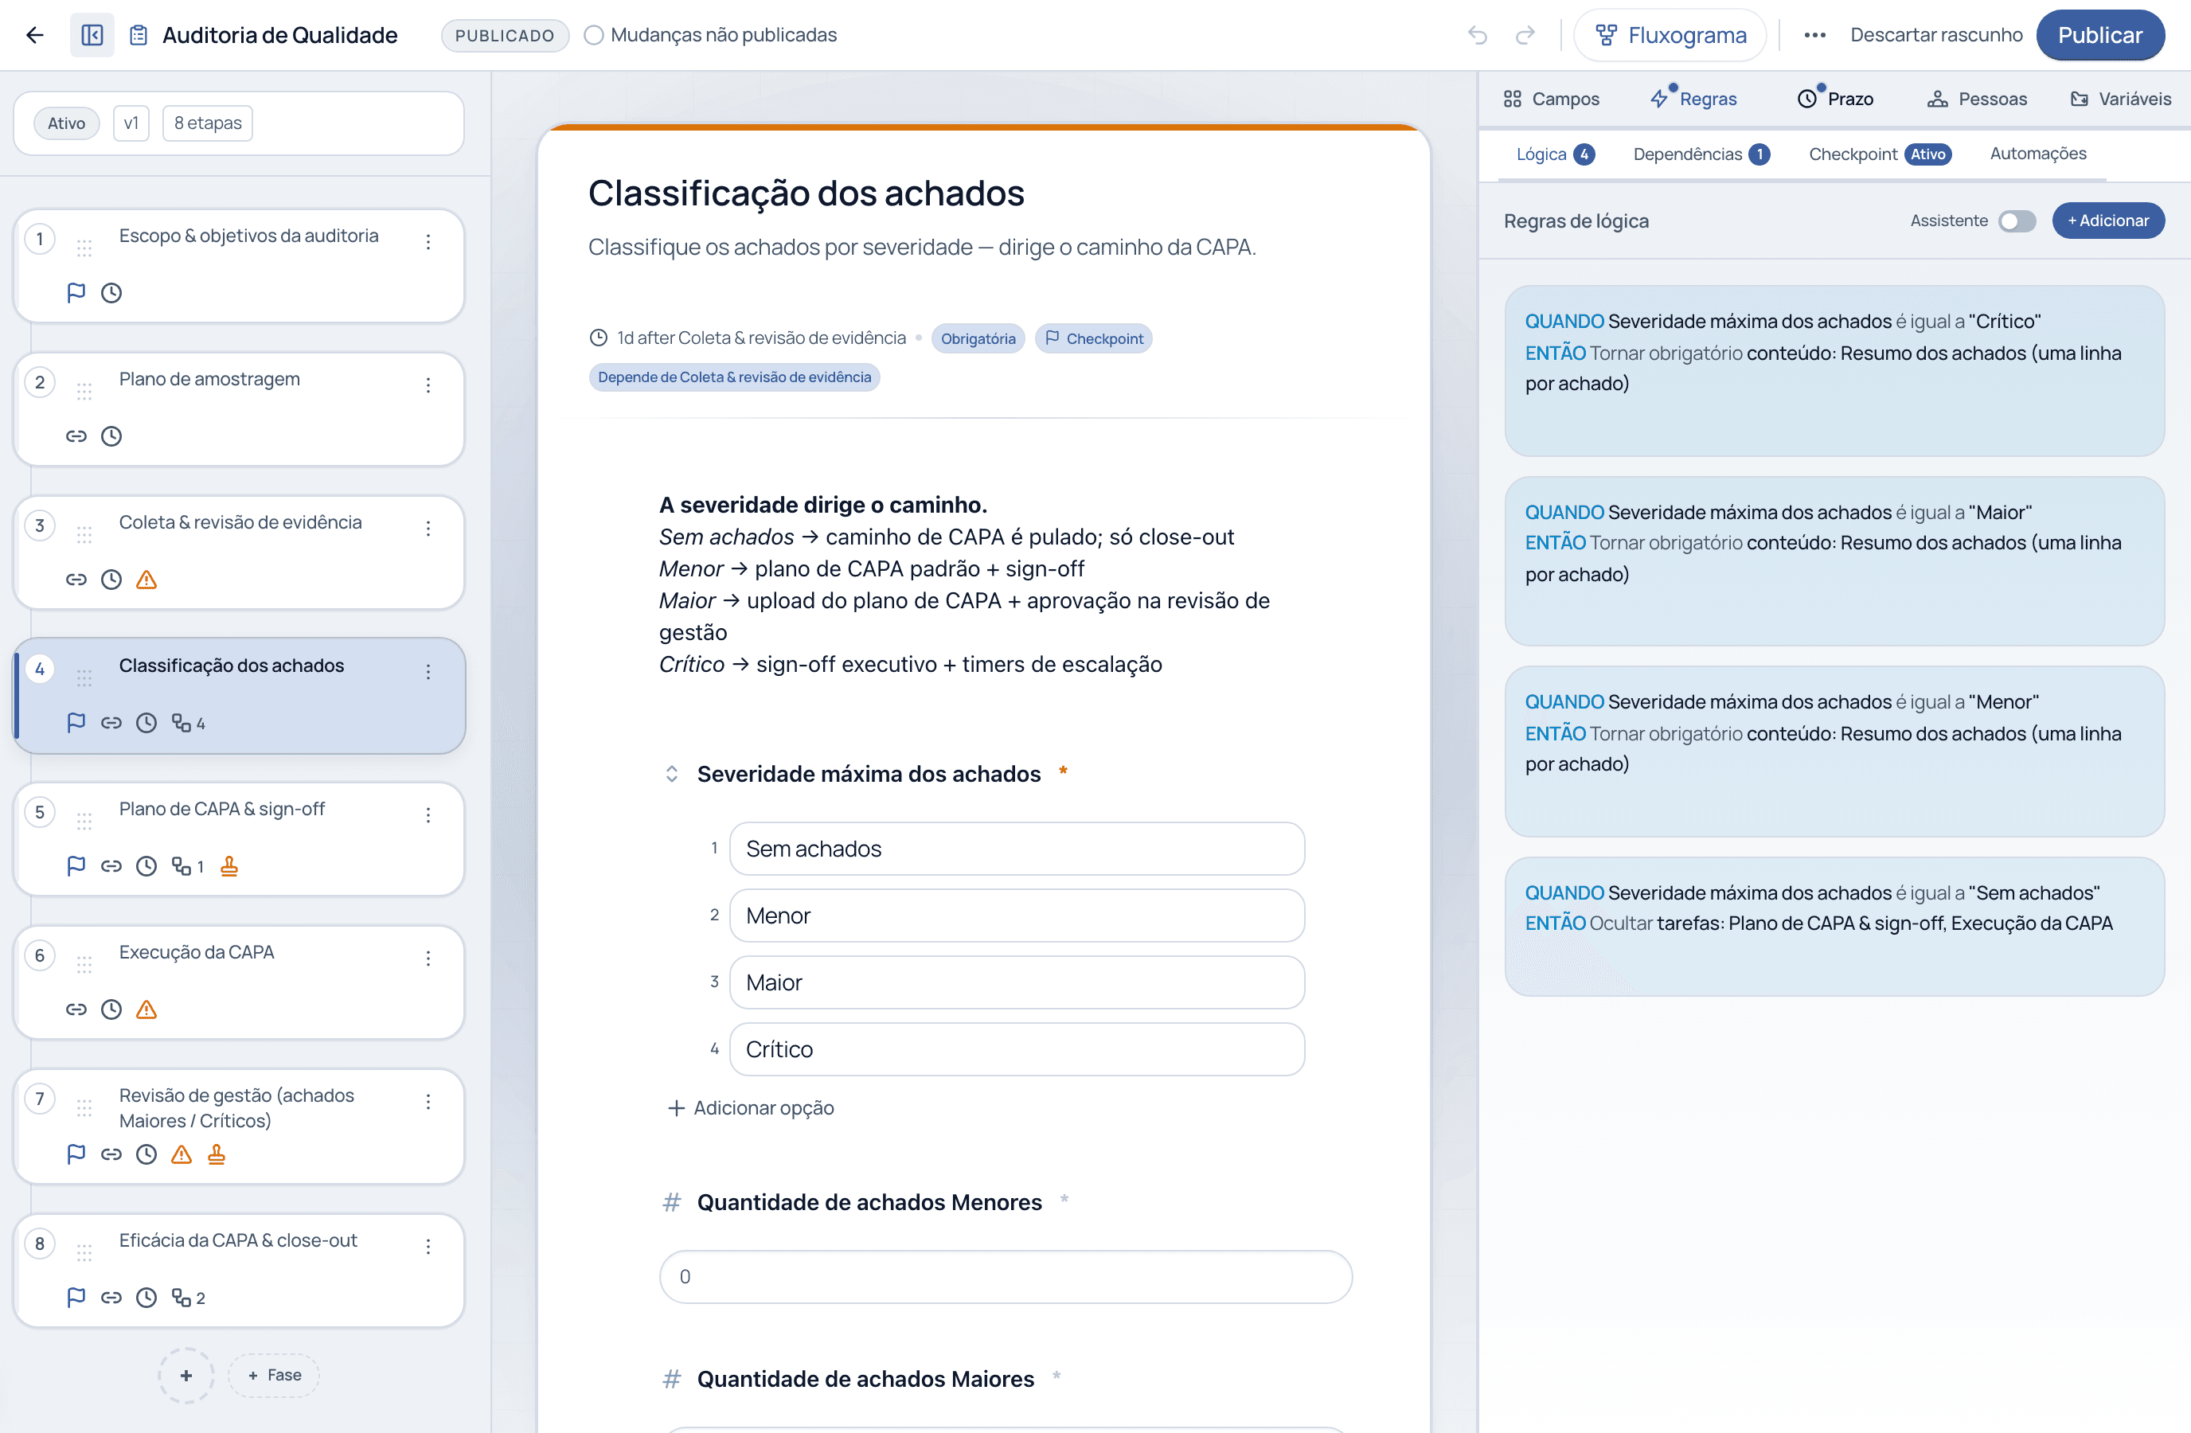The height and width of the screenshot is (1433, 2191).
Task: Switch to the Automações sub-tab
Action: [x=2037, y=154]
